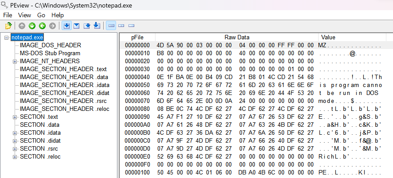Click offset 00000010 row
This screenshot has width=393, height=178.
257,53
